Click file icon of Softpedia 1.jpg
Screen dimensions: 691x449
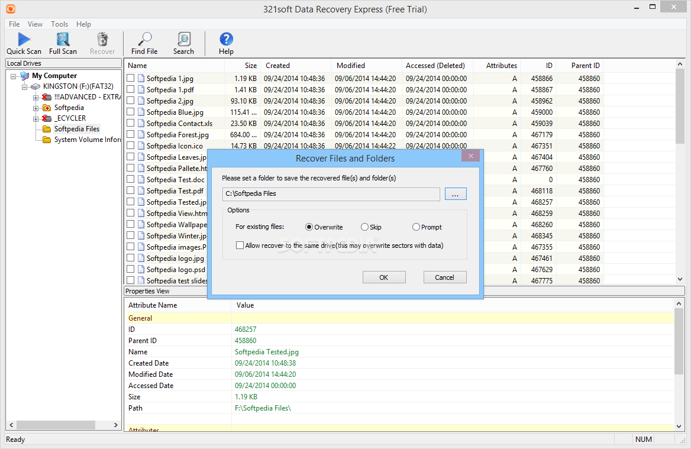click(x=141, y=79)
